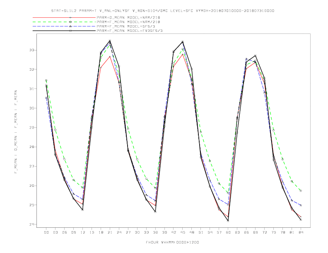Click green NAM circle marker at hour 27
328x253 pixels.
[x=128, y=129]
